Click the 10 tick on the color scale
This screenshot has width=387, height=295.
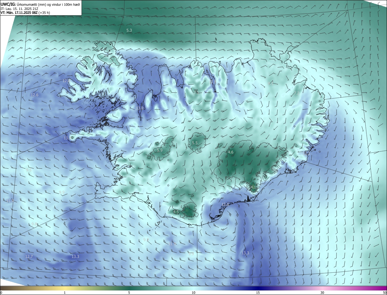[x=193, y=293]
